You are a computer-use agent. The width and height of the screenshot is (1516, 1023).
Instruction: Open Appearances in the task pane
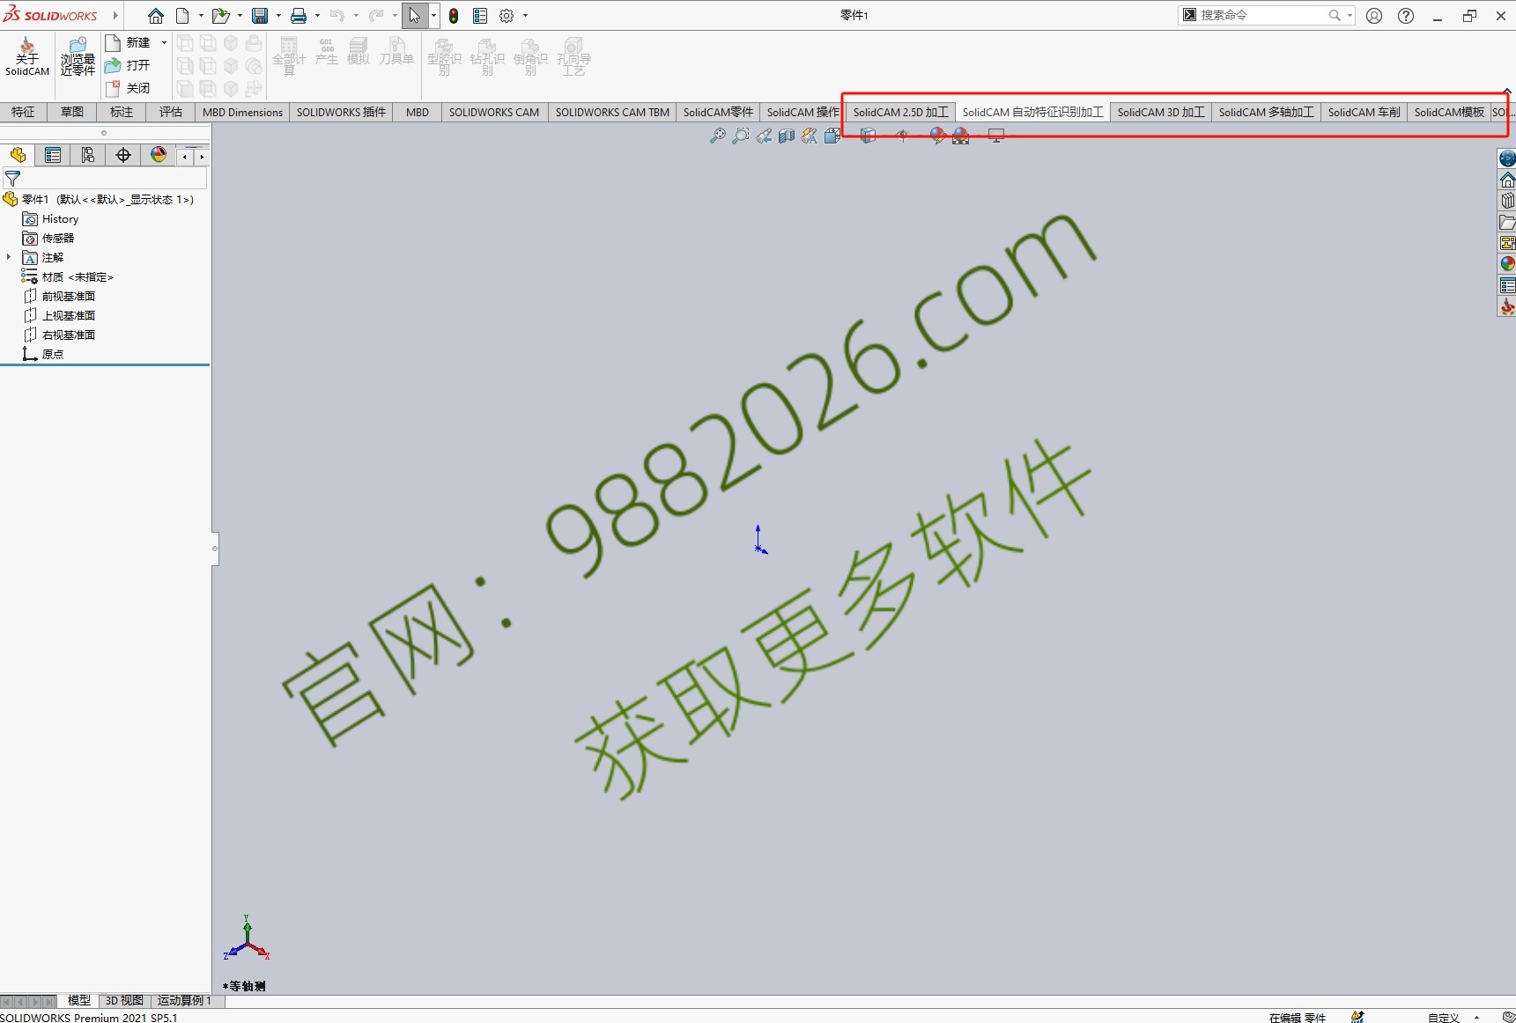point(1507,264)
